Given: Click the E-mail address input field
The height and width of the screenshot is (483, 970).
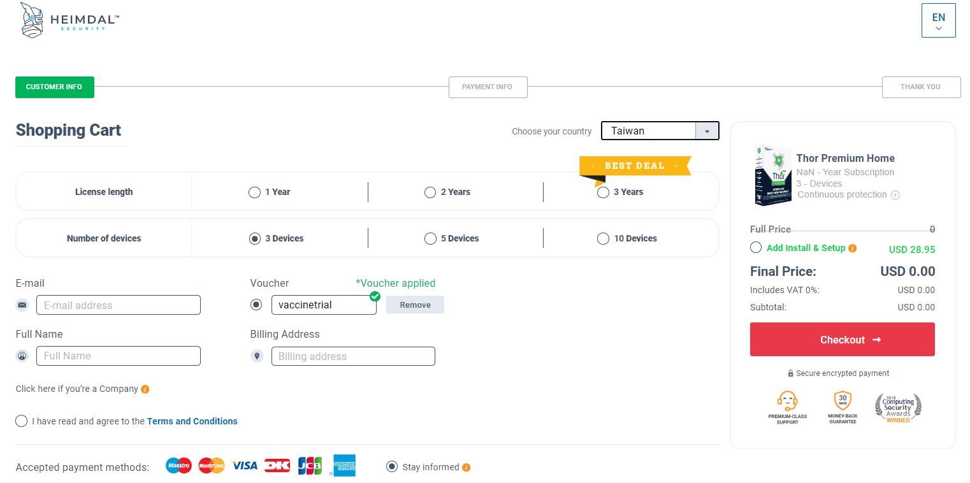Looking at the screenshot, I should coord(119,305).
